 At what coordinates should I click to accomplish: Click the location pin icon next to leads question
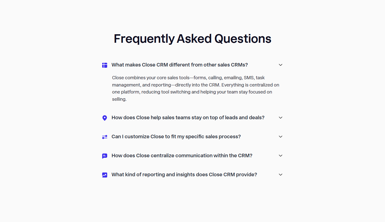pos(105,117)
